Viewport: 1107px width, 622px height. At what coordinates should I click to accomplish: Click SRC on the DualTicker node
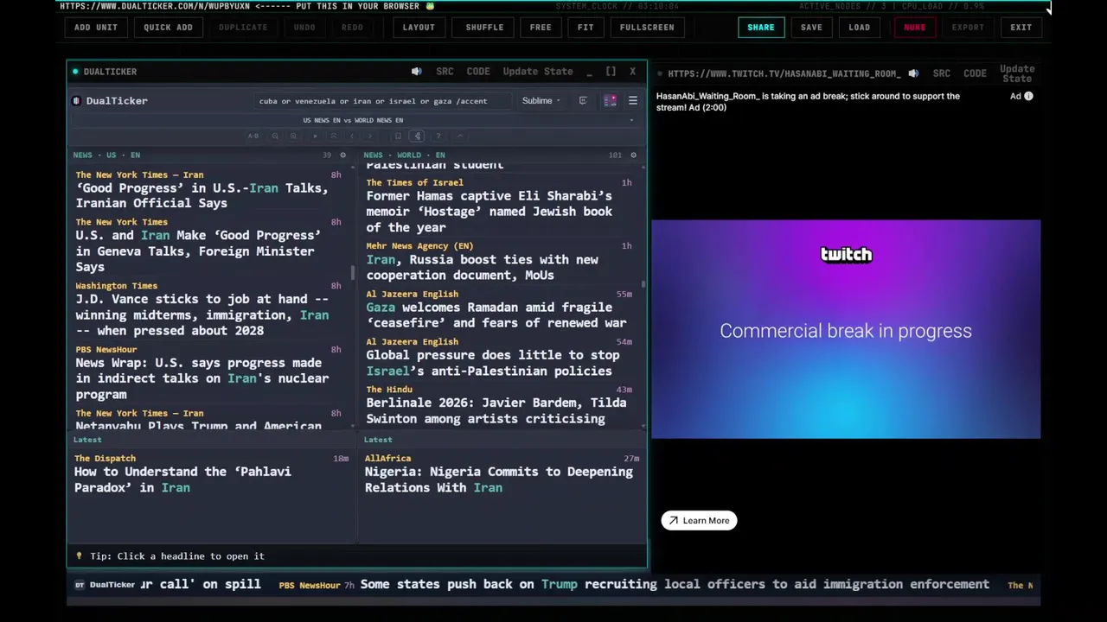(x=445, y=72)
